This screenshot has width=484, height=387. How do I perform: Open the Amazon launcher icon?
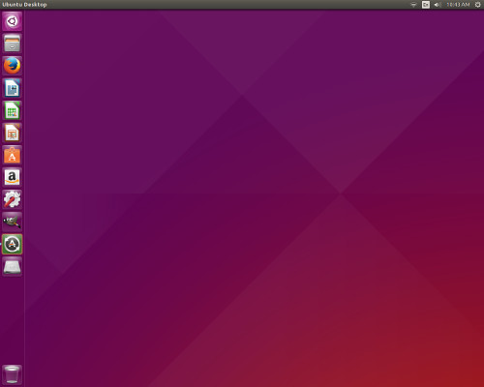tap(13, 177)
